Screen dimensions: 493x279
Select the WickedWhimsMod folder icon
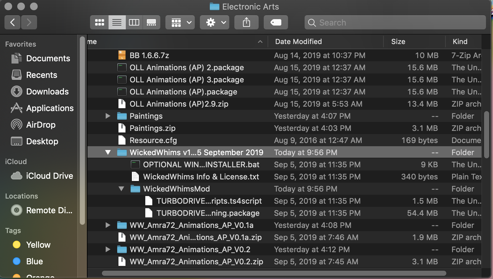click(135, 189)
